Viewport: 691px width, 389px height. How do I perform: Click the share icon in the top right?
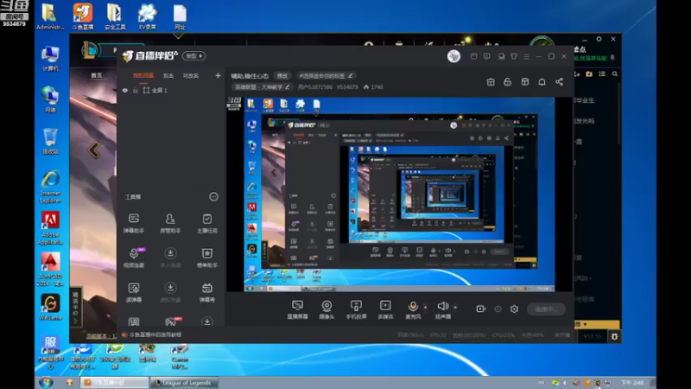pyautogui.click(x=559, y=82)
